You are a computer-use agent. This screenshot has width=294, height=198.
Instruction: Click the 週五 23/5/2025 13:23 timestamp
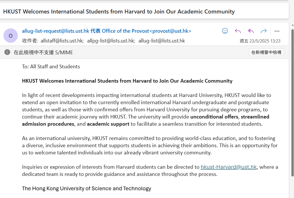260,41
